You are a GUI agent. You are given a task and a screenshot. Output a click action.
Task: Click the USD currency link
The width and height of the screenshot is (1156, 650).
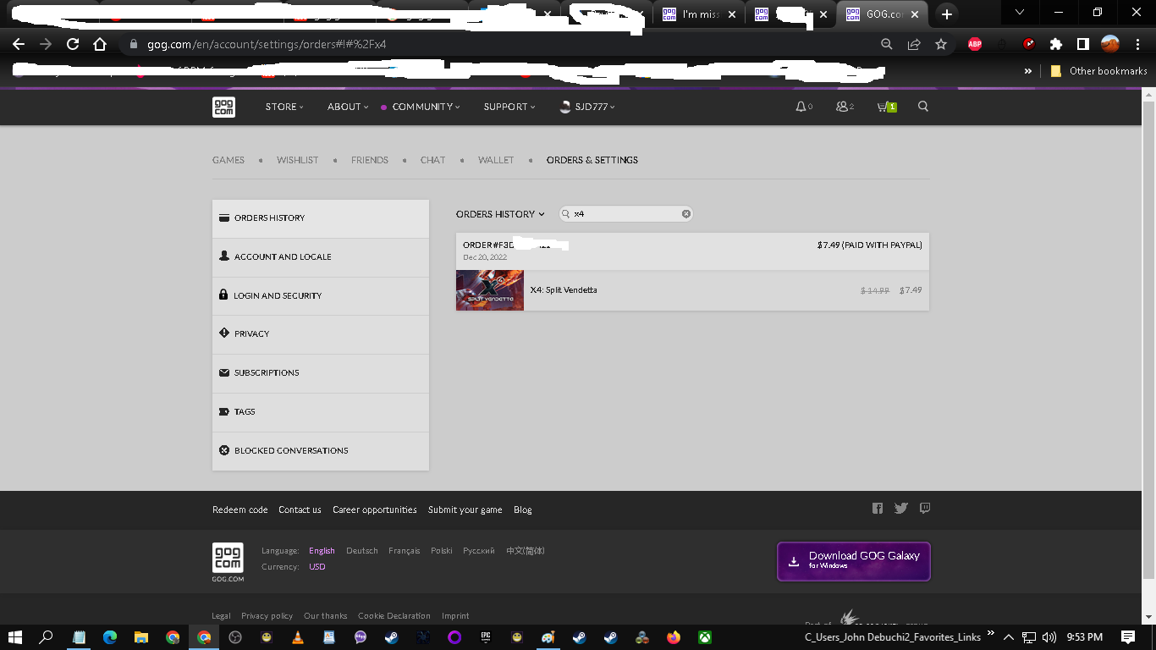317,567
